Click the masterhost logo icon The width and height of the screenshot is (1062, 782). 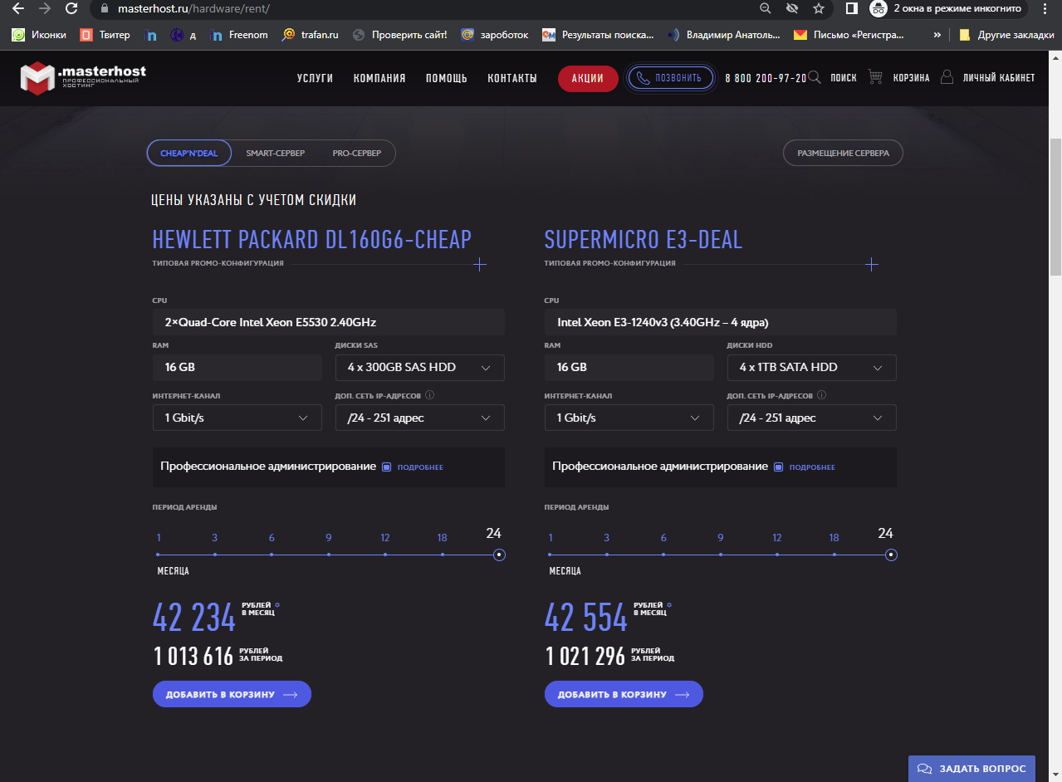[37, 78]
